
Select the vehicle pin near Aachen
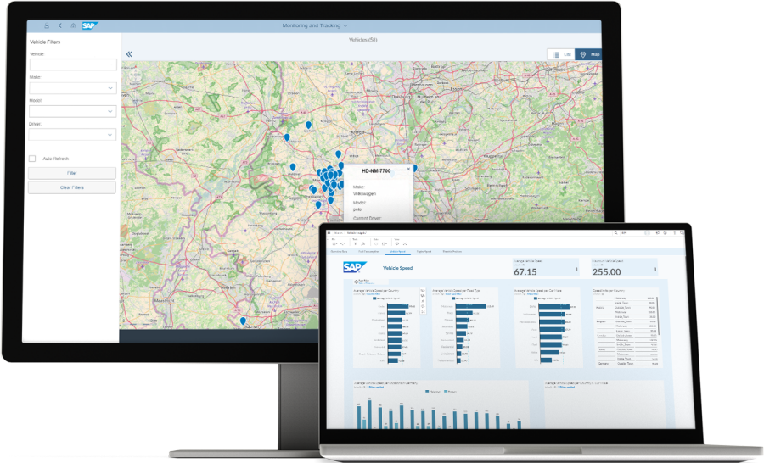243,321
